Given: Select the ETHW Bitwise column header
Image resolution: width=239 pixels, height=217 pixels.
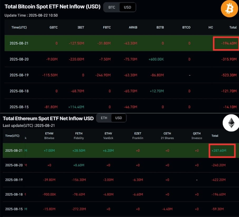Looking at the screenshot, I should click(49, 136).
